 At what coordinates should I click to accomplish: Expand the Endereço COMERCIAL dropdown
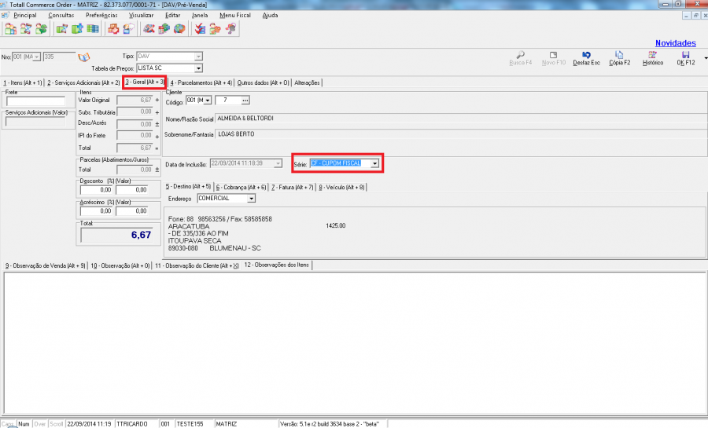pos(251,199)
